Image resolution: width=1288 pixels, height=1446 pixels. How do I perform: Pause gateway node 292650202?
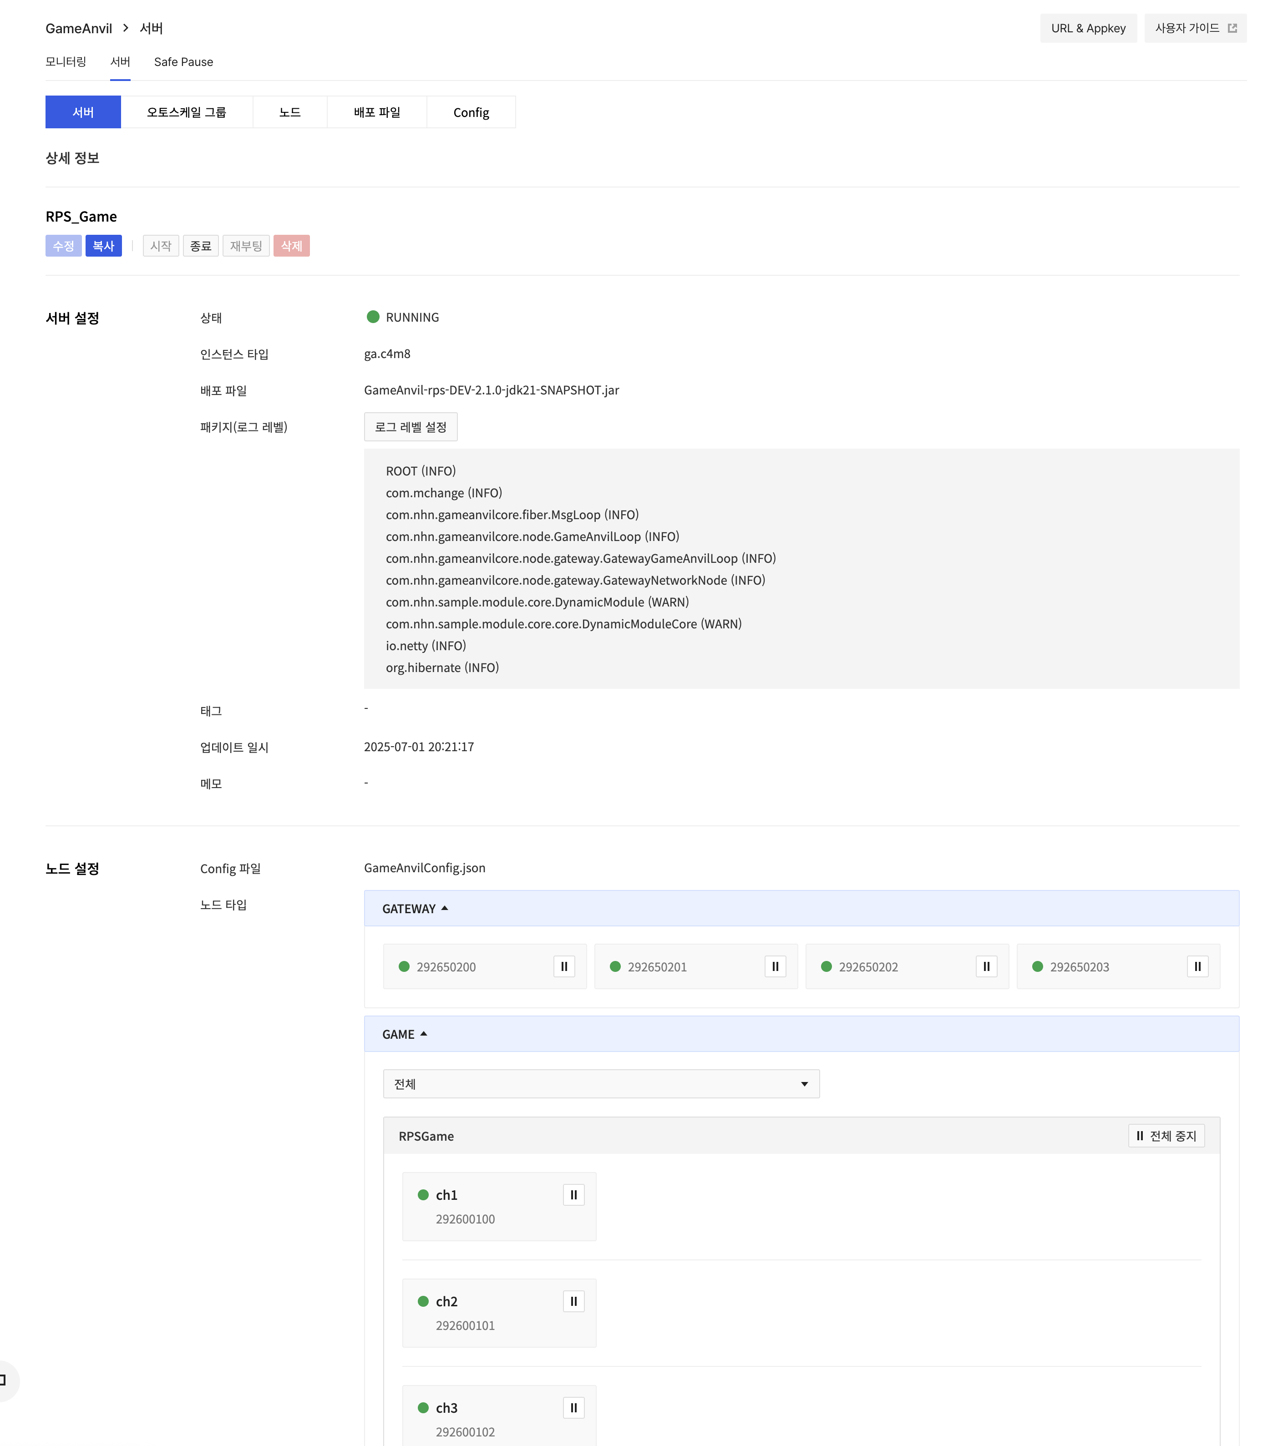986,966
